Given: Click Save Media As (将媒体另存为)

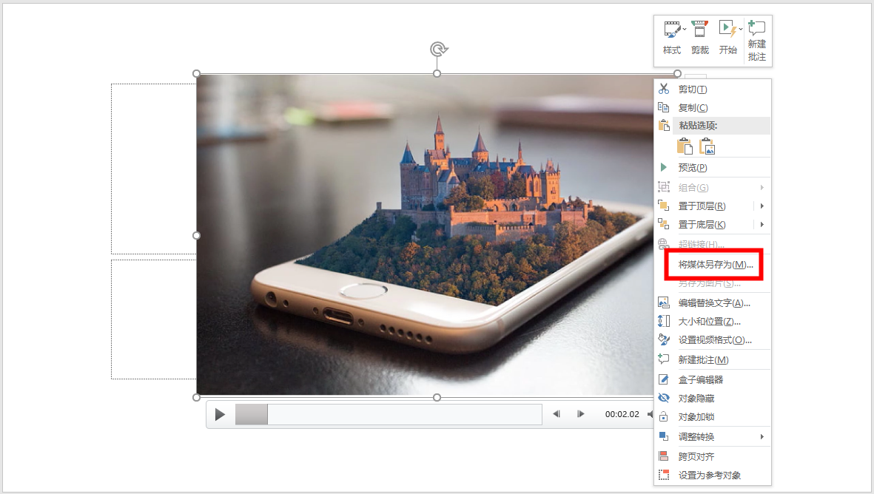Looking at the screenshot, I should point(715,265).
